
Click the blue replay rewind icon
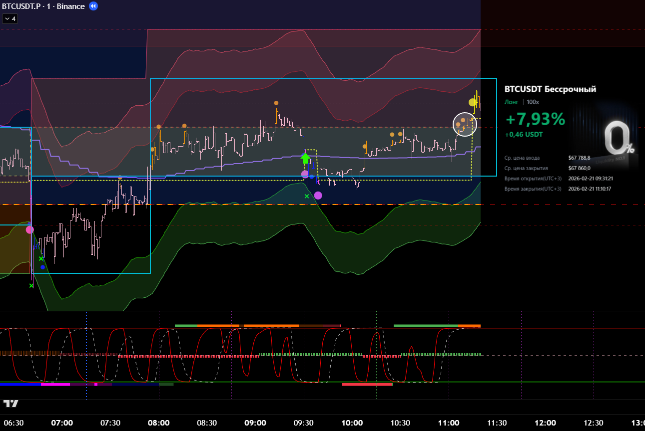tap(93, 6)
